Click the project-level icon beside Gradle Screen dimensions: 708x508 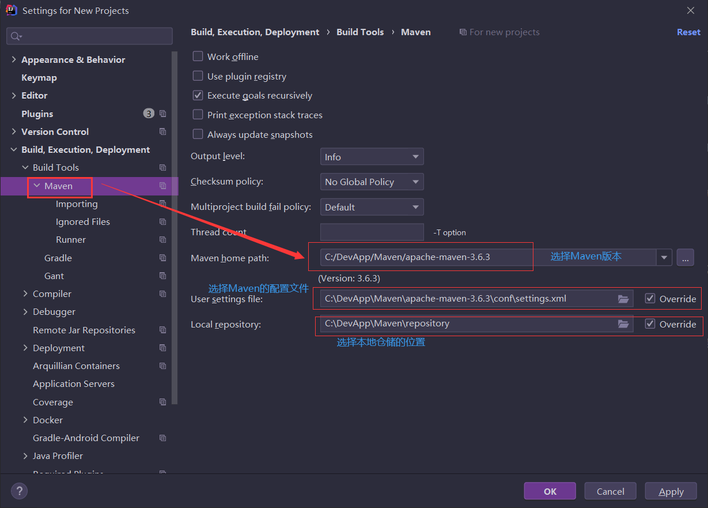[163, 258]
